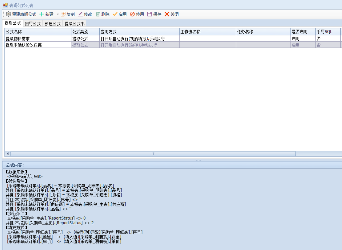Click the splitter handle above 公式内容
342x250 pixels.
(x=198, y=160)
